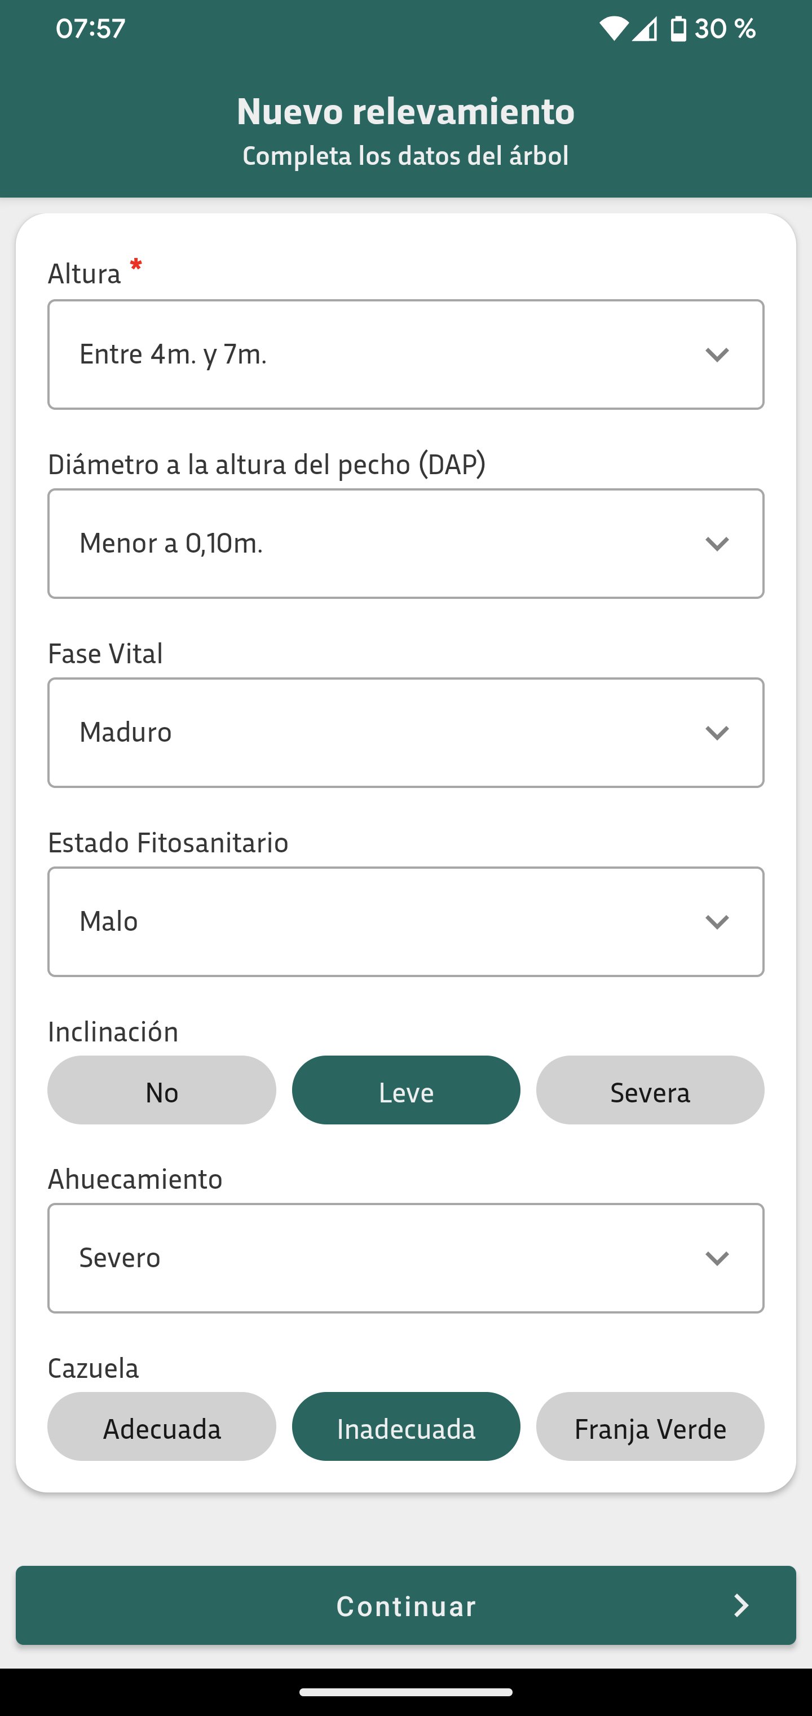812x1716 pixels.
Task: Open DAP dropdown showing 'Menor a 0,10m.'
Action: pos(373,544)
